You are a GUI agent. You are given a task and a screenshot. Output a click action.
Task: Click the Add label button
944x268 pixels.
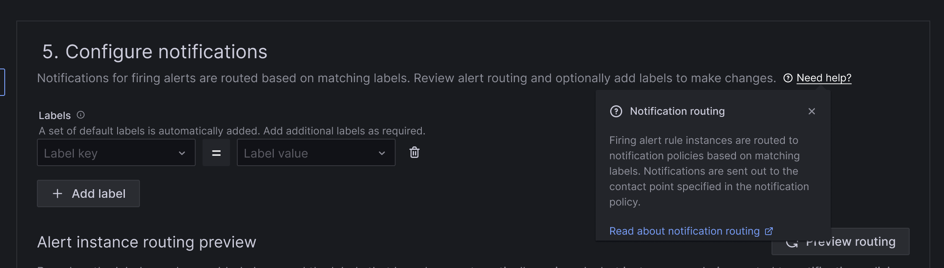88,194
